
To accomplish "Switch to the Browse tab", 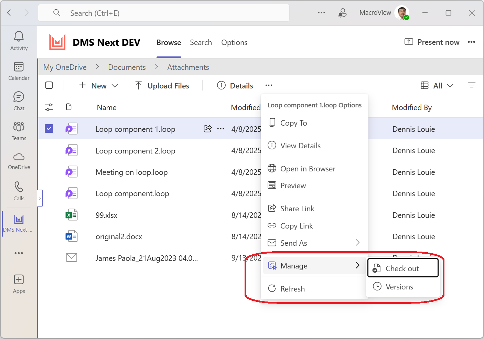I will tap(169, 43).
